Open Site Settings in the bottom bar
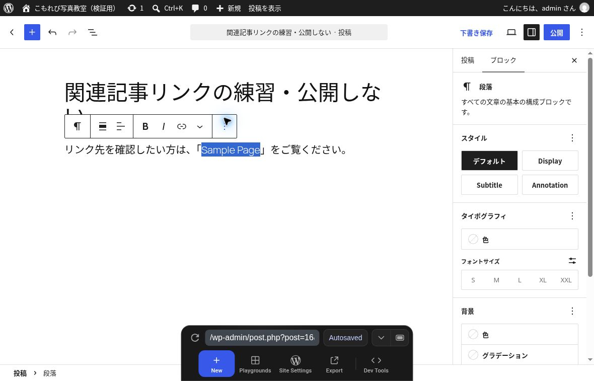594x381 pixels. [295, 364]
